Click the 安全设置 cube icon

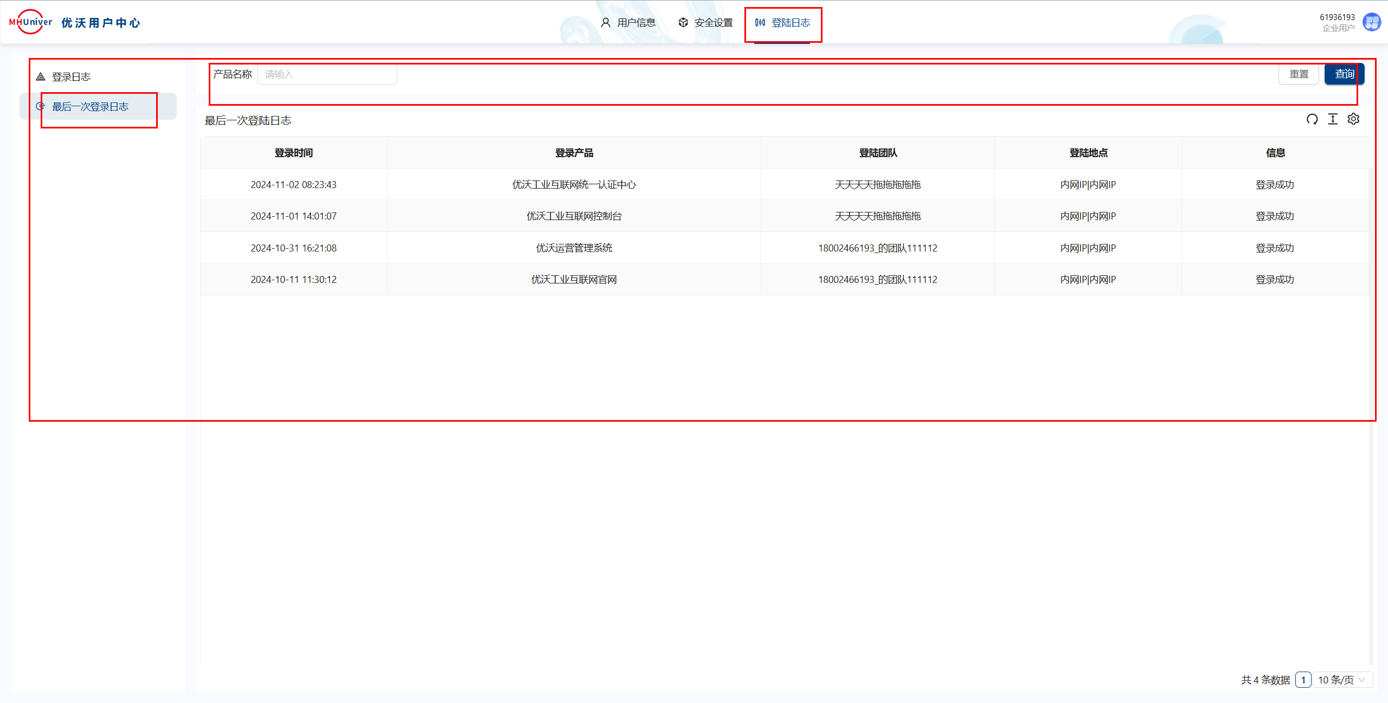(x=683, y=23)
